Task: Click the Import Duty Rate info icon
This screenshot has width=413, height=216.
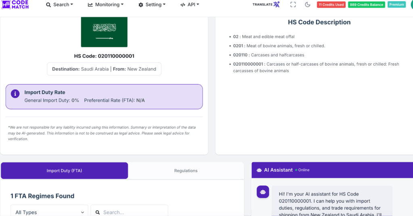Action: click(15, 94)
